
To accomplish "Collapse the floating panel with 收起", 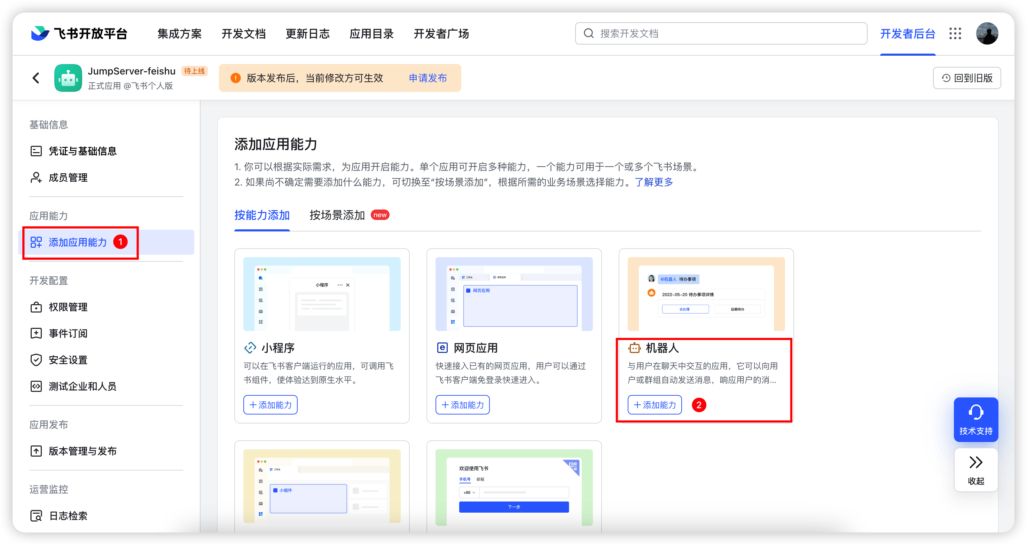I will tap(975, 470).
